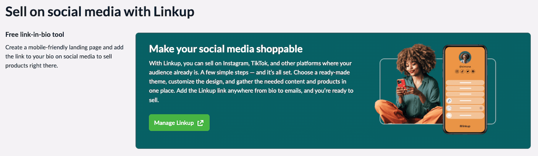This screenshot has width=538, height=156.
Task: Click the third link bar on the phone
Action: click(x=465, y=94)
